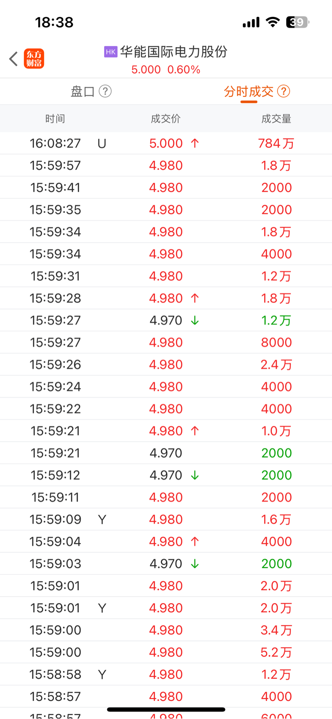Tap the 时间 column header
This screenshot has width=332, height=719.
pos(55,119)
